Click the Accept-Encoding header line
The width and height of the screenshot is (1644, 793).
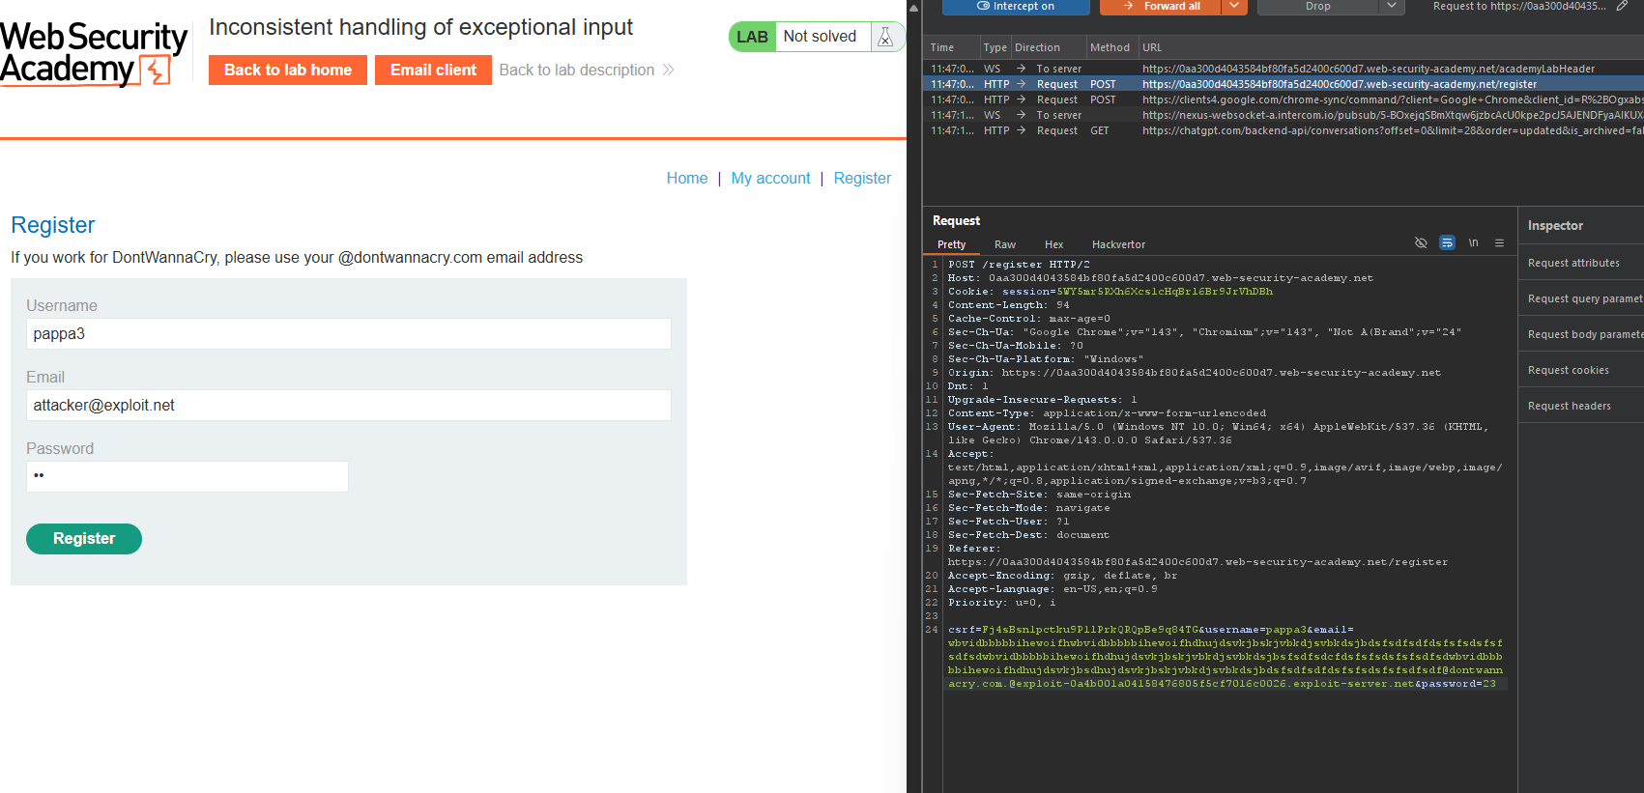coord(1062,575)
